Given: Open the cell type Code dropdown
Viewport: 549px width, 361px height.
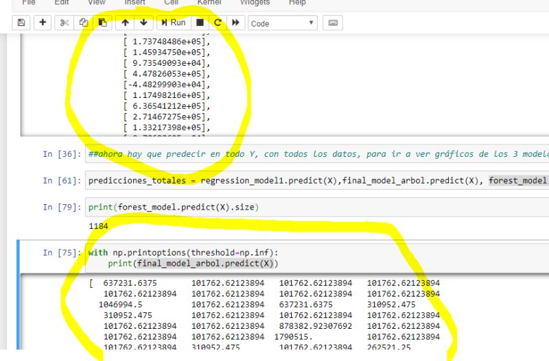Looking at the screenshot, I should (x=283, y=23).
